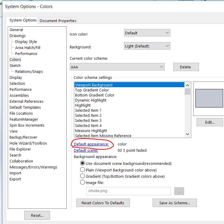Switch to Document Properties tab
The image size is (224, 224).
[x=58, y=21]
